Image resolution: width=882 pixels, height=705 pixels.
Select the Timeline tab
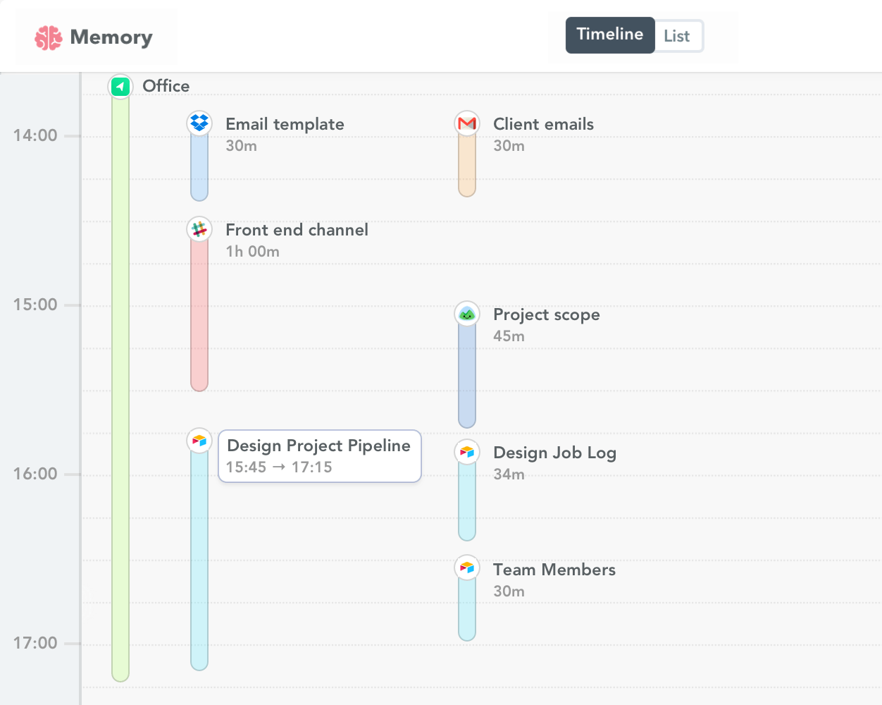click(x=610, y=35)
